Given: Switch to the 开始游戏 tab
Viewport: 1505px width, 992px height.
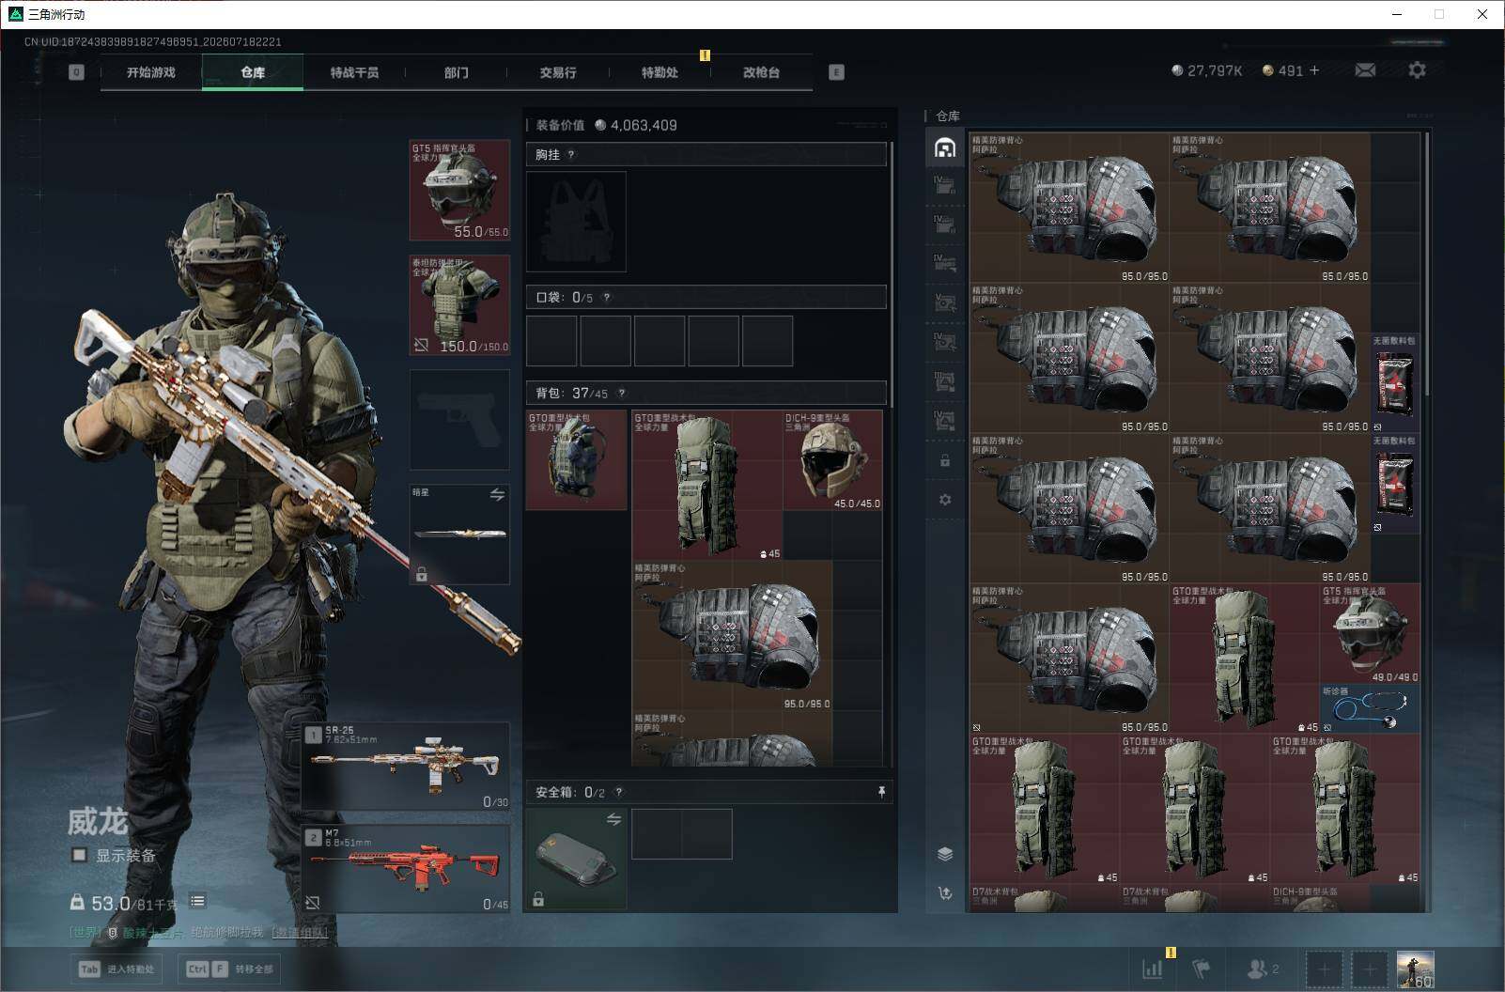Looking at the screenshot, I should click(151, 72).
